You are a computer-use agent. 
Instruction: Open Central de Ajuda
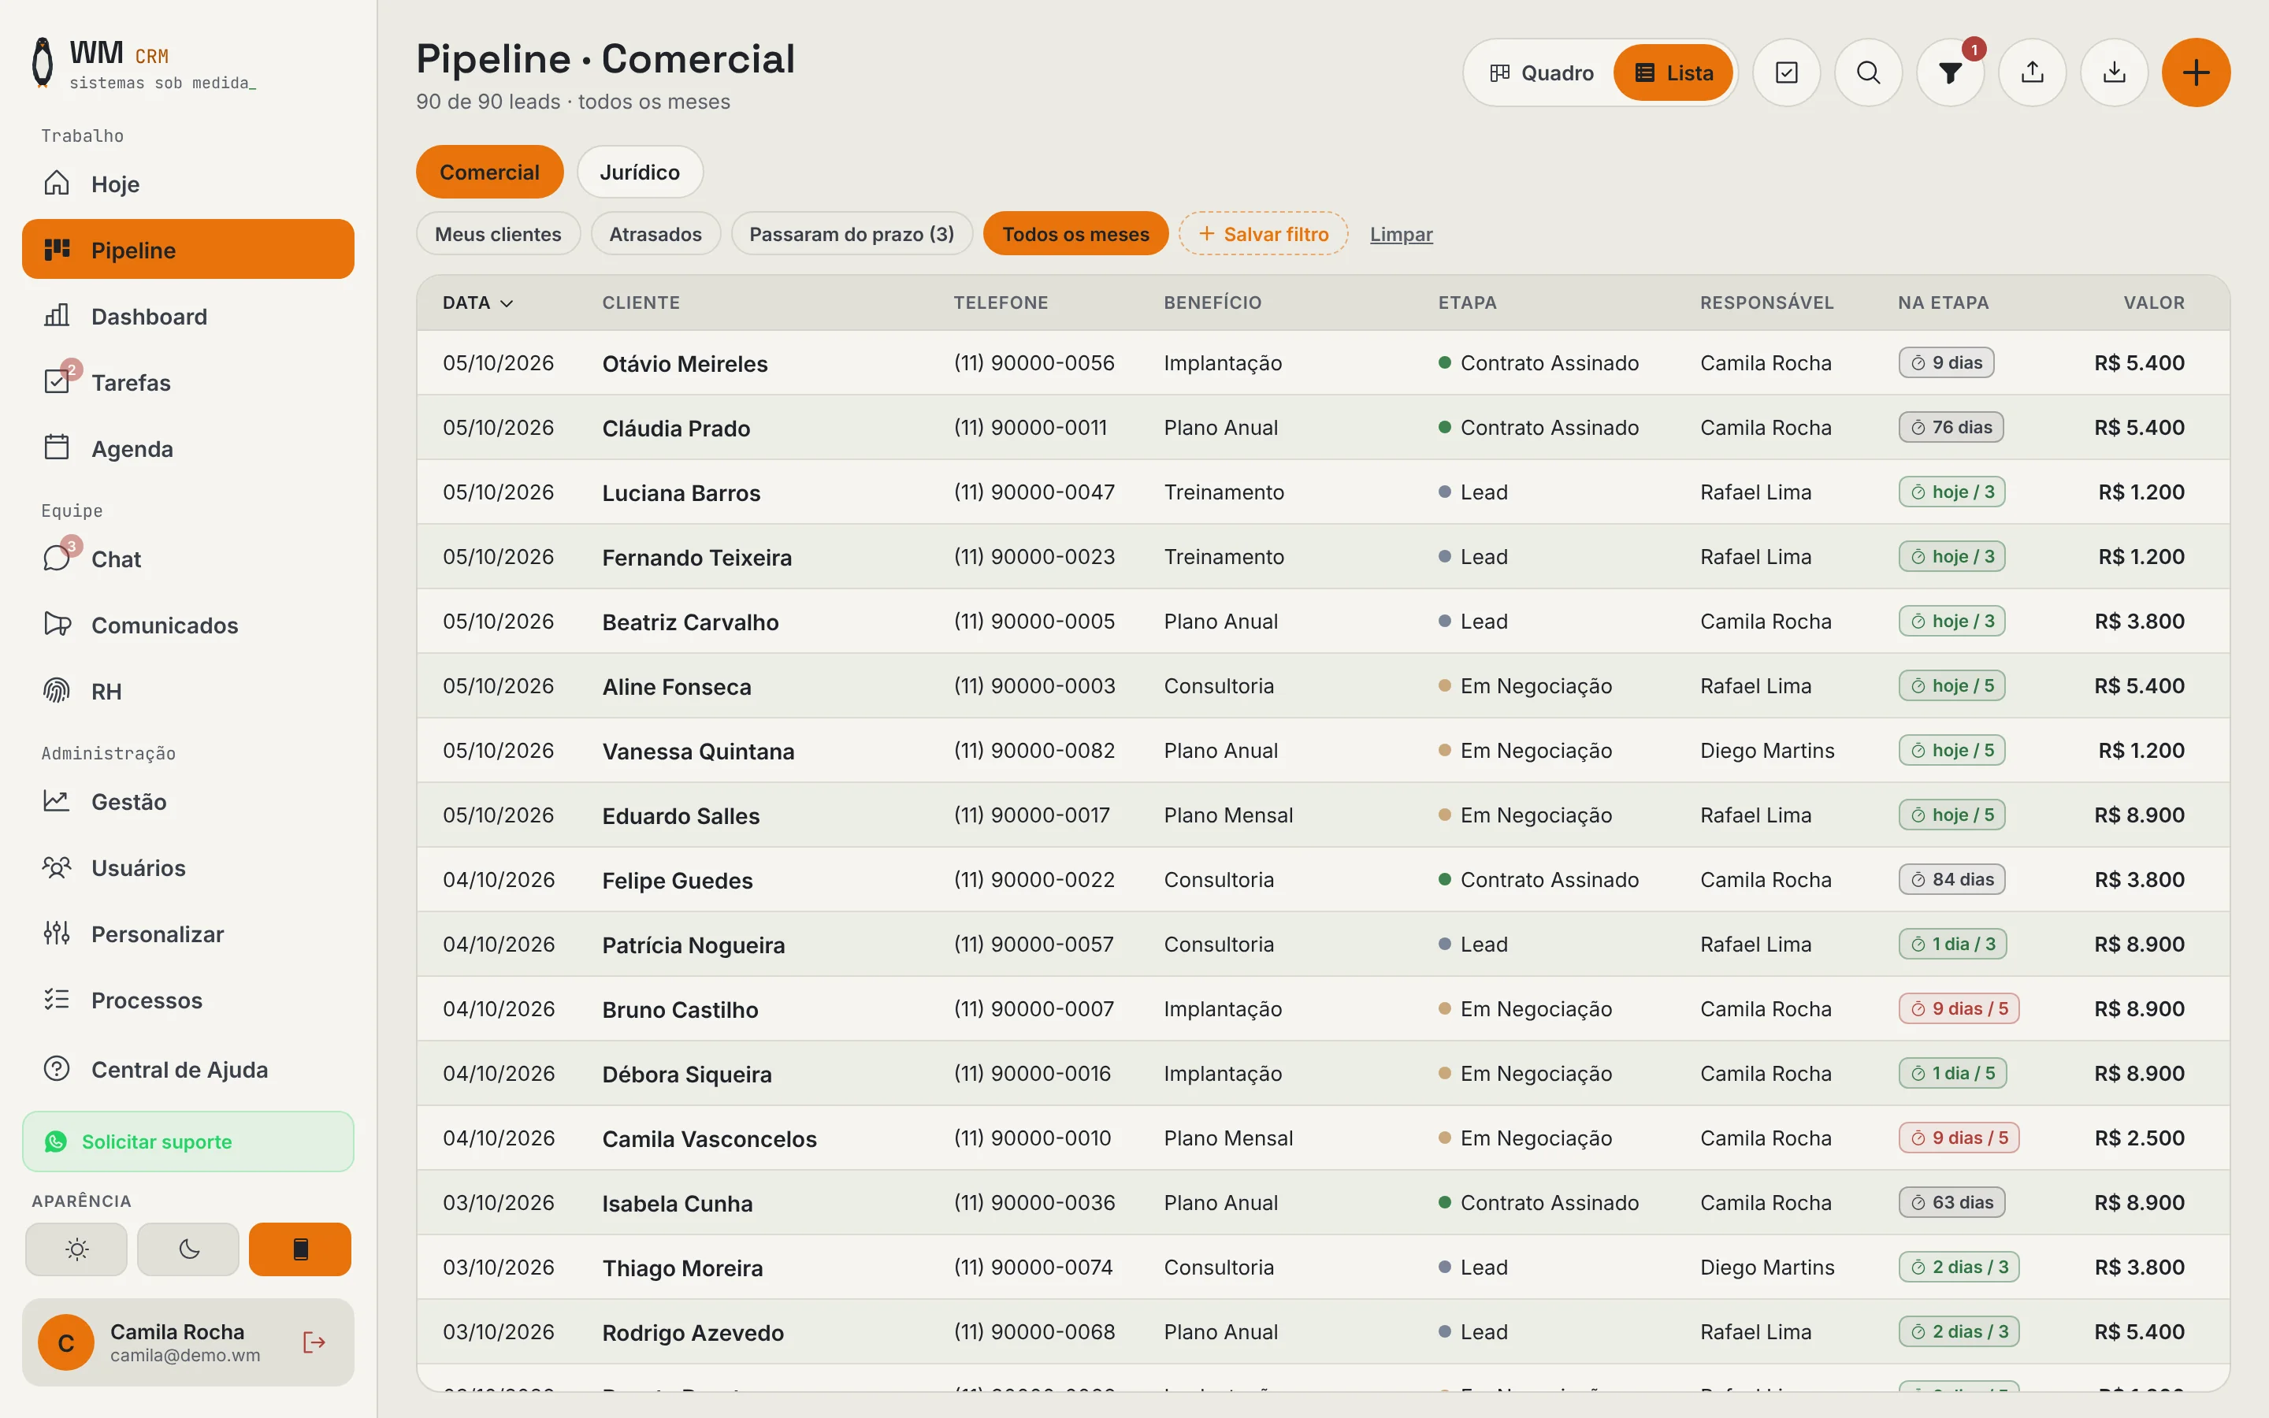pyautogui.click(x=188, y=1069)
